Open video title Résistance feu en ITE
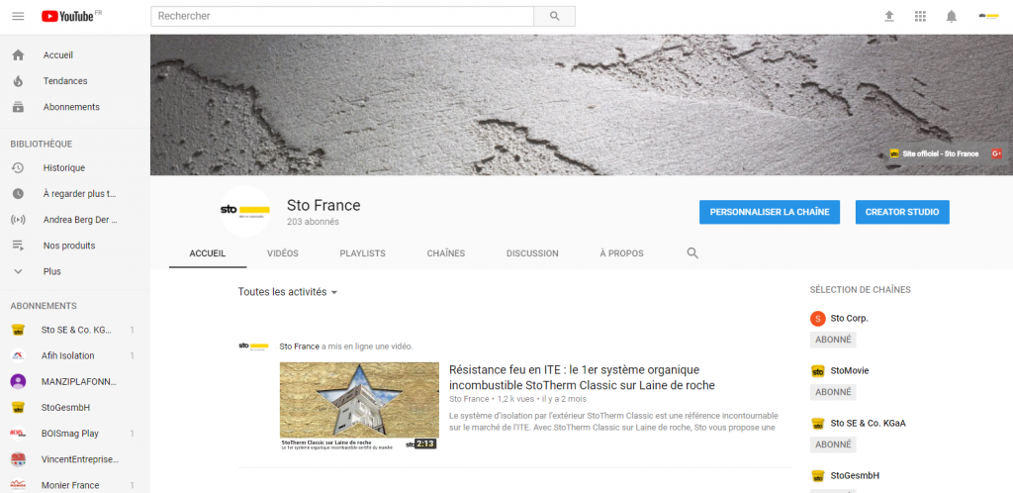 click(x=582, y=377)
